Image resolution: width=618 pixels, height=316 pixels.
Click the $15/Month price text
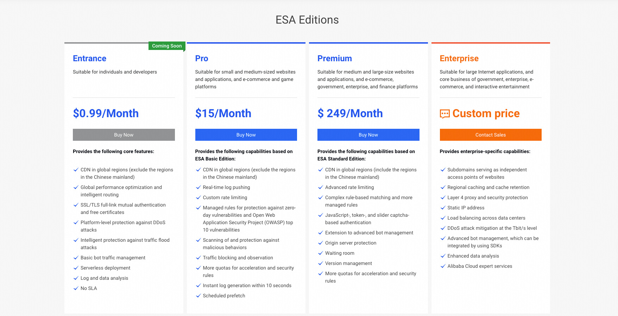coord(223,113)
